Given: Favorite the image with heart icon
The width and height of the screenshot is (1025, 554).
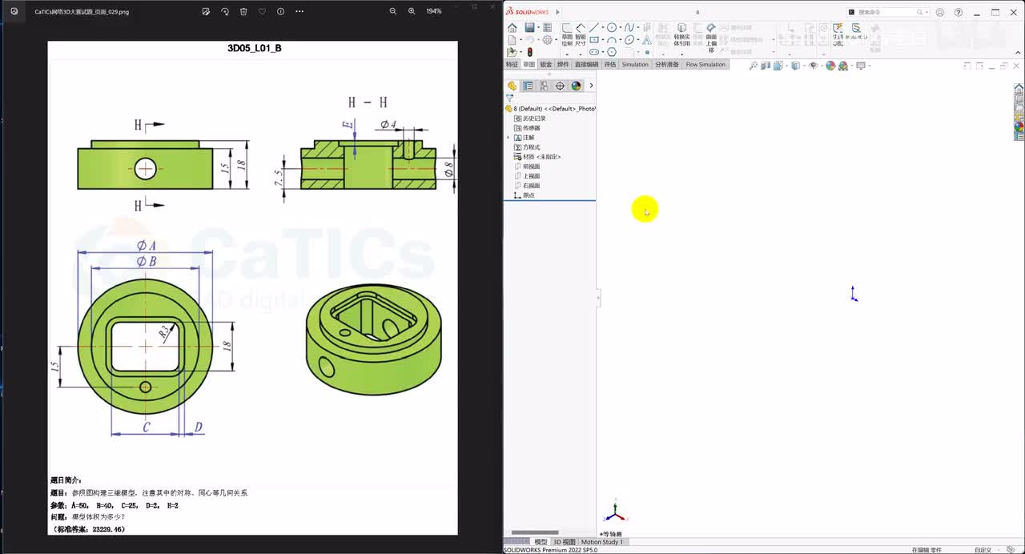Looking at the screenshot, I should click(x=262, y=11).
